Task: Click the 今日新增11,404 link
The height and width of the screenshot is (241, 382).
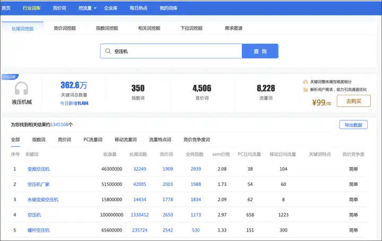Action: (74, 103)
